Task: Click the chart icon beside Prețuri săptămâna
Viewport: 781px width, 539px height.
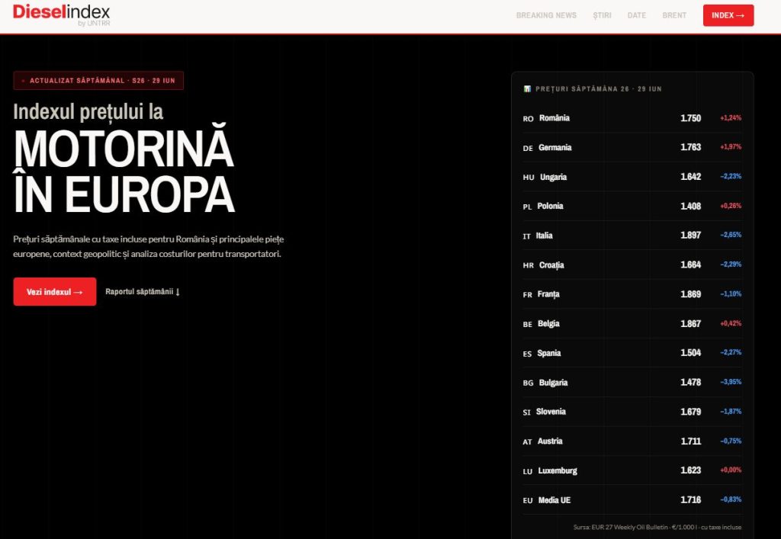Action: (527, 88)
